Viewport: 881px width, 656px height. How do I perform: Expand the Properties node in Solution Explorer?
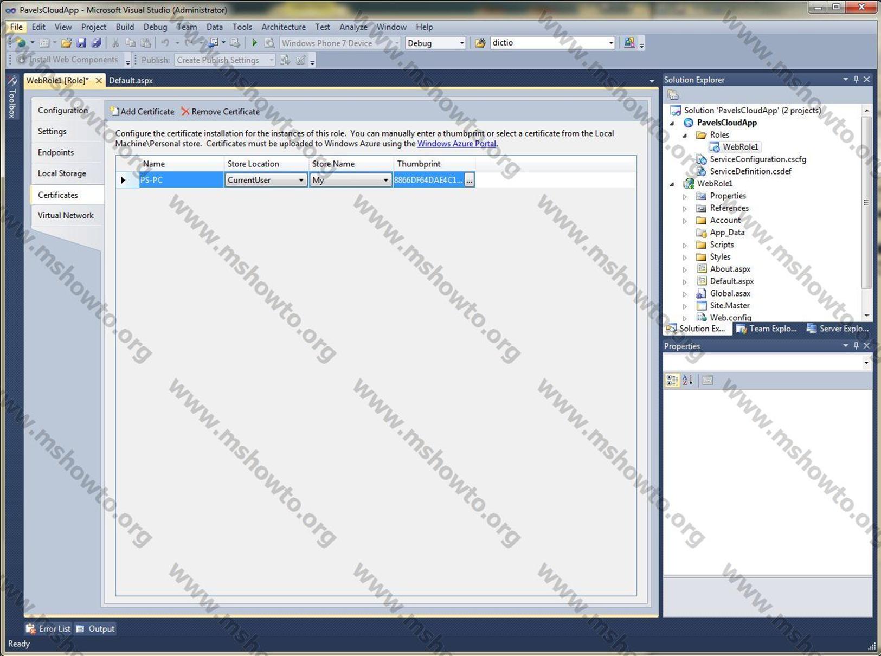(685, 196)
